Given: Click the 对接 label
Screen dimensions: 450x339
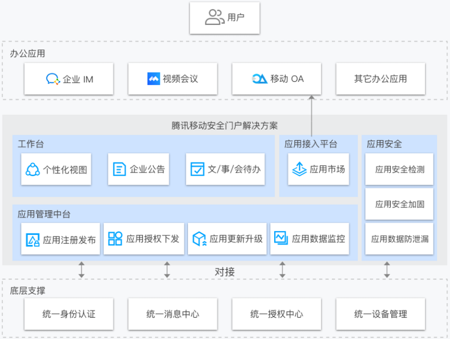Looking at the screenshot, I should pyautogui.click(x=224, y=272).
